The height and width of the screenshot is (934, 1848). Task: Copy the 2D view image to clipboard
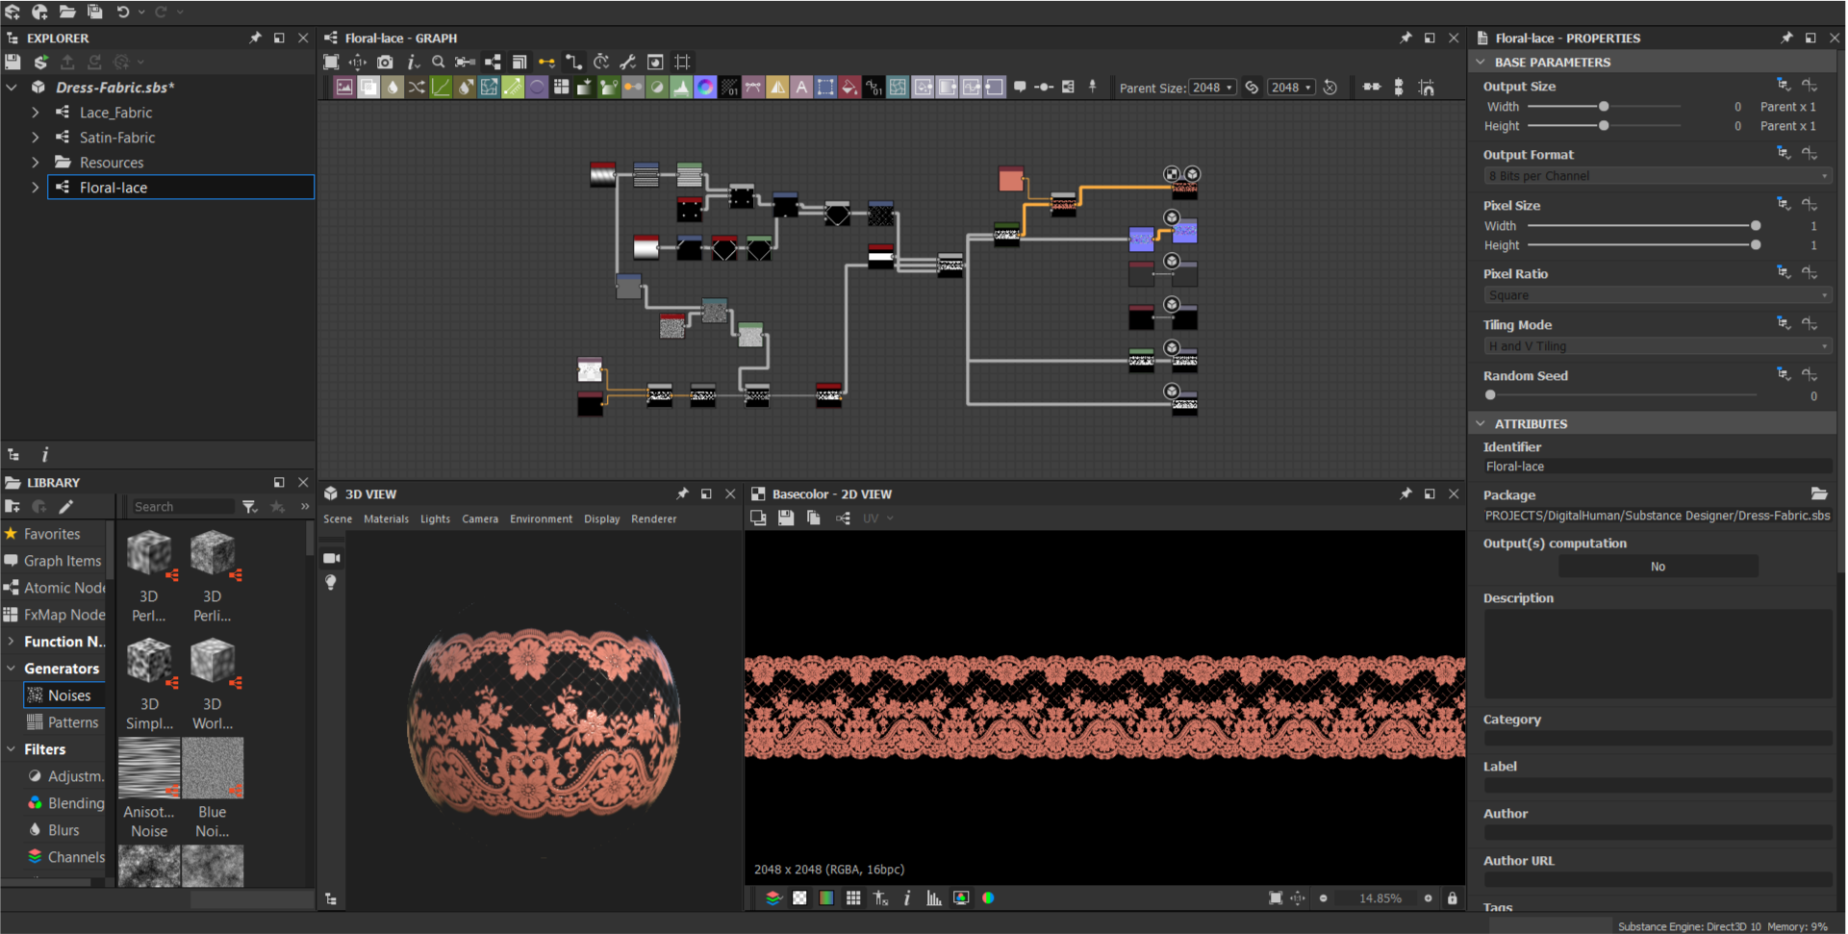click(x=814, y=518)
